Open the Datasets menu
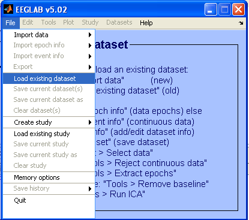Viewport: 249px width, 220px height. tap(119, 22)
